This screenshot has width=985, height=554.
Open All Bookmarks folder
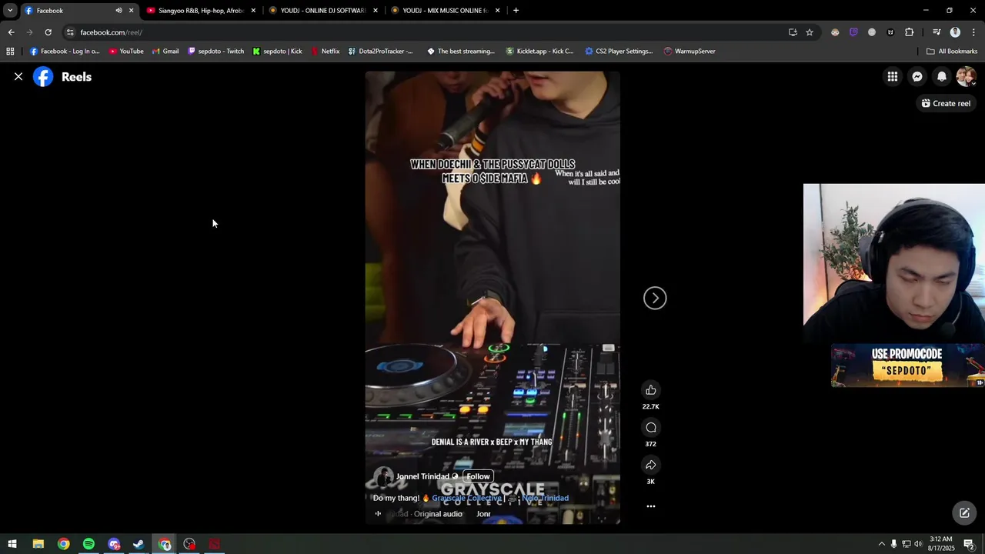952,52
